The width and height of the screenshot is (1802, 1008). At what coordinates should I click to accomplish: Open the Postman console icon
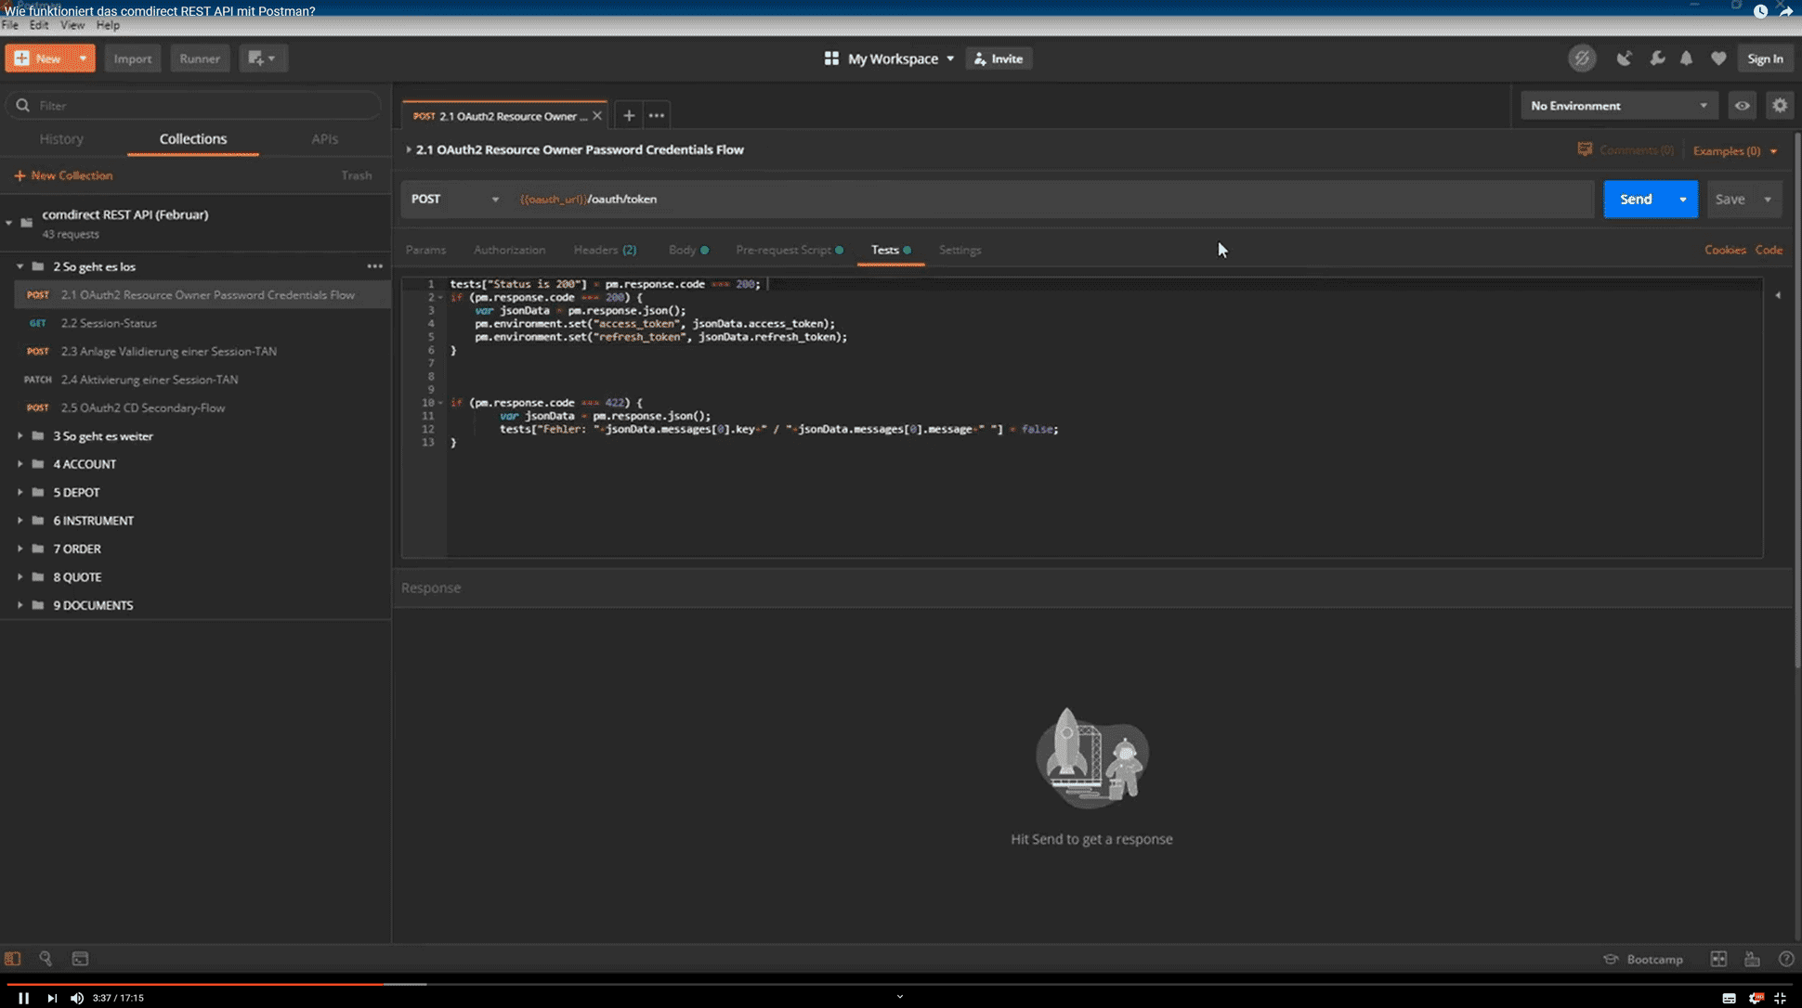coord(80,959)
